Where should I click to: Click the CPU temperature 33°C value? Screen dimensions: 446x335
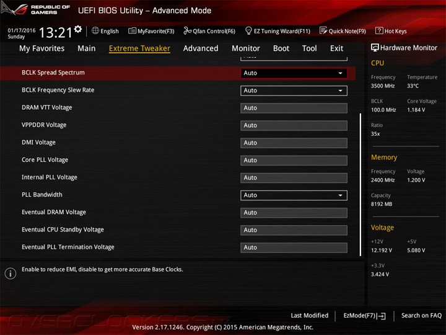pos(413,86)
